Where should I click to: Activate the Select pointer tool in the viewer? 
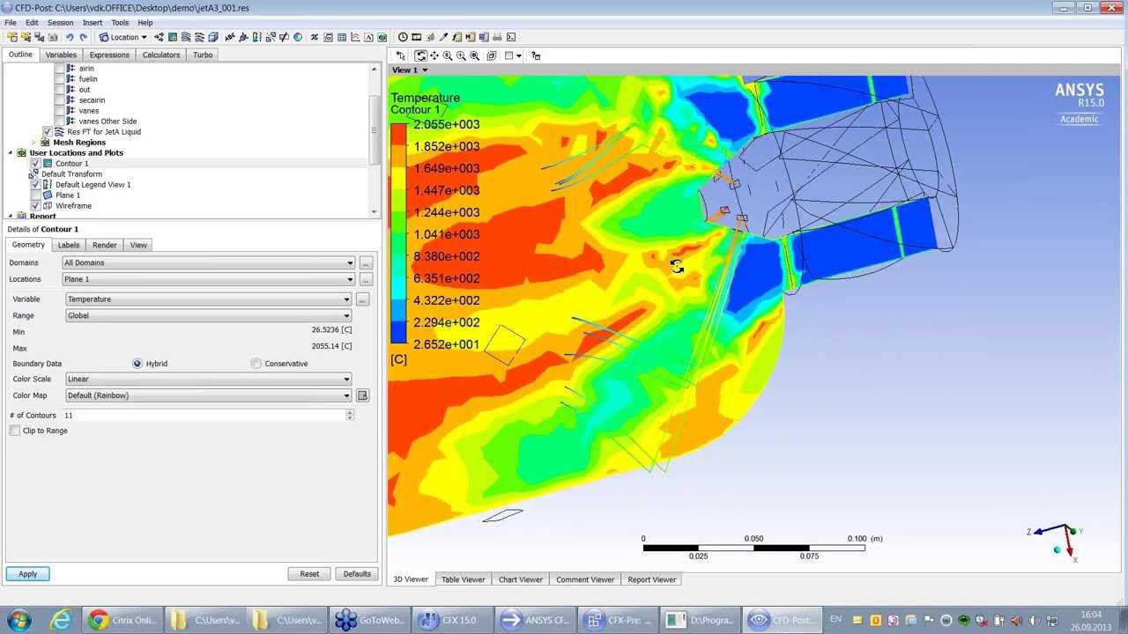[401, 55]
